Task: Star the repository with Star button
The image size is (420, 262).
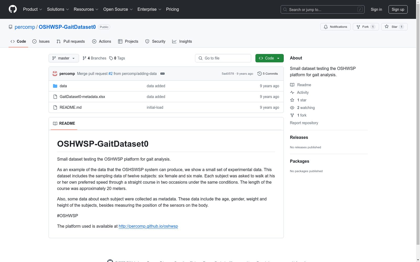Action: click(x=394, y=27)
